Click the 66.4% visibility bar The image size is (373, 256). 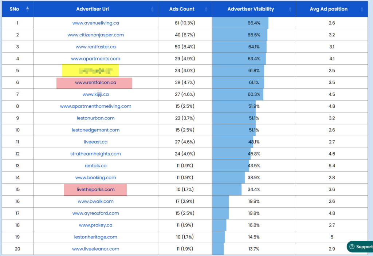[240, 23]
